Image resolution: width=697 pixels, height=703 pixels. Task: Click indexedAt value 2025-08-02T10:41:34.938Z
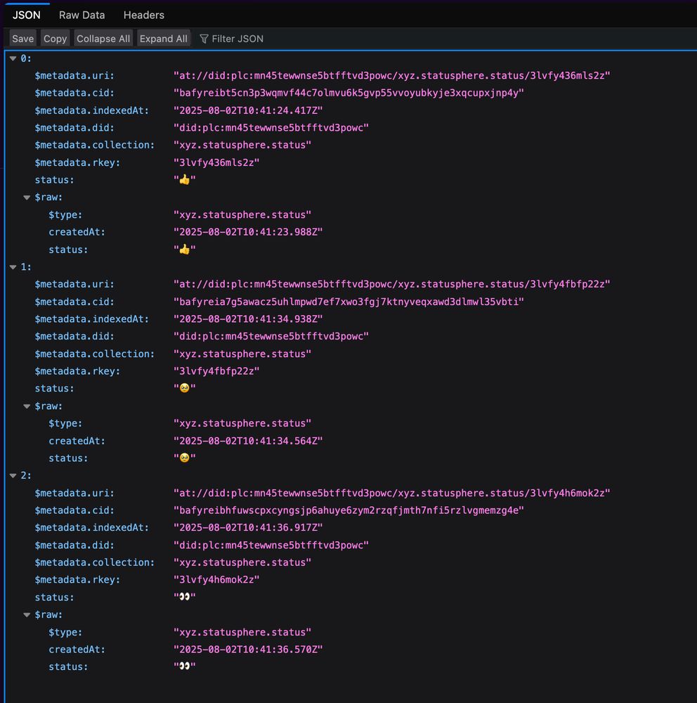tap(248, 319)
